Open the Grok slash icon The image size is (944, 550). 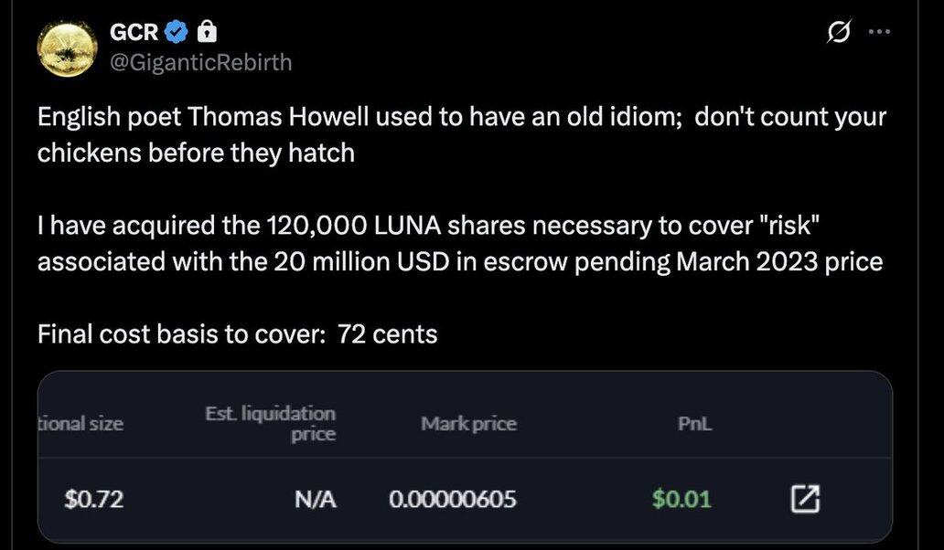(835, 33)
